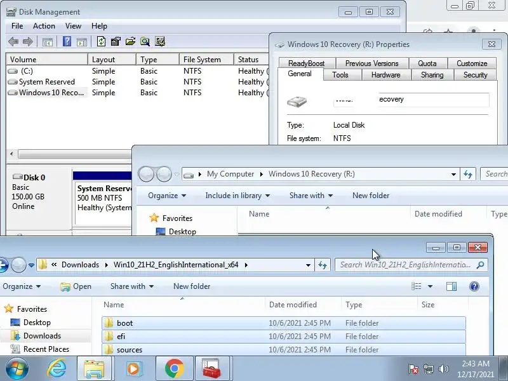The width and height of the screenshot is (508, 381).
Task: Click the Open button in Downloads Explorer toolbar
Action: click(76, 286)
